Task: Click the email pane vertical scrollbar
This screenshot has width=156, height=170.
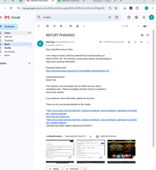Action: click(x=153, y=88)
